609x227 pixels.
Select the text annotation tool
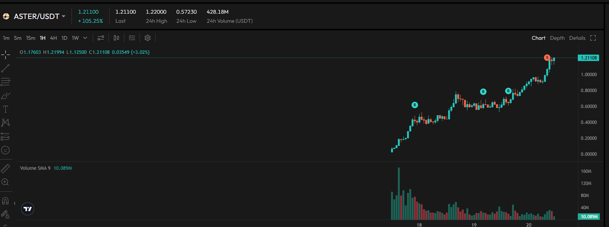tap(6, 109)
